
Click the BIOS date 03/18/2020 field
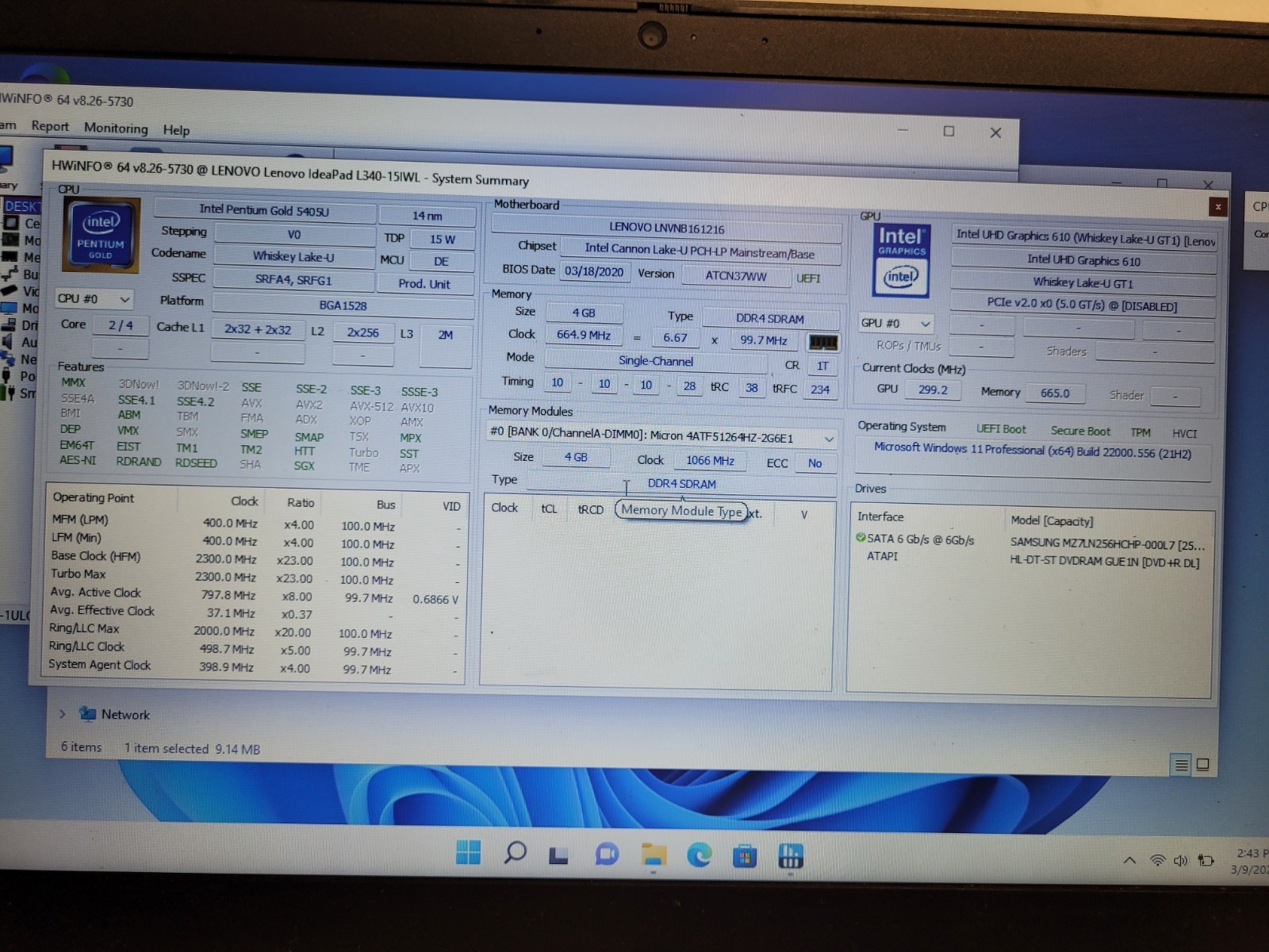click(594, 271)
